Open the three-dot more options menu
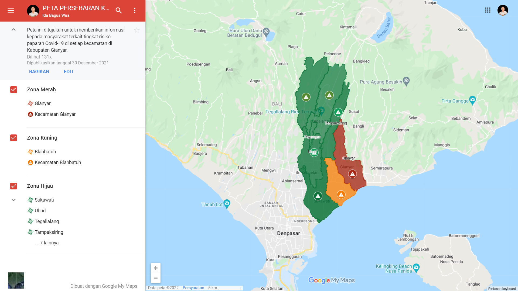 [x=135, y=11]
